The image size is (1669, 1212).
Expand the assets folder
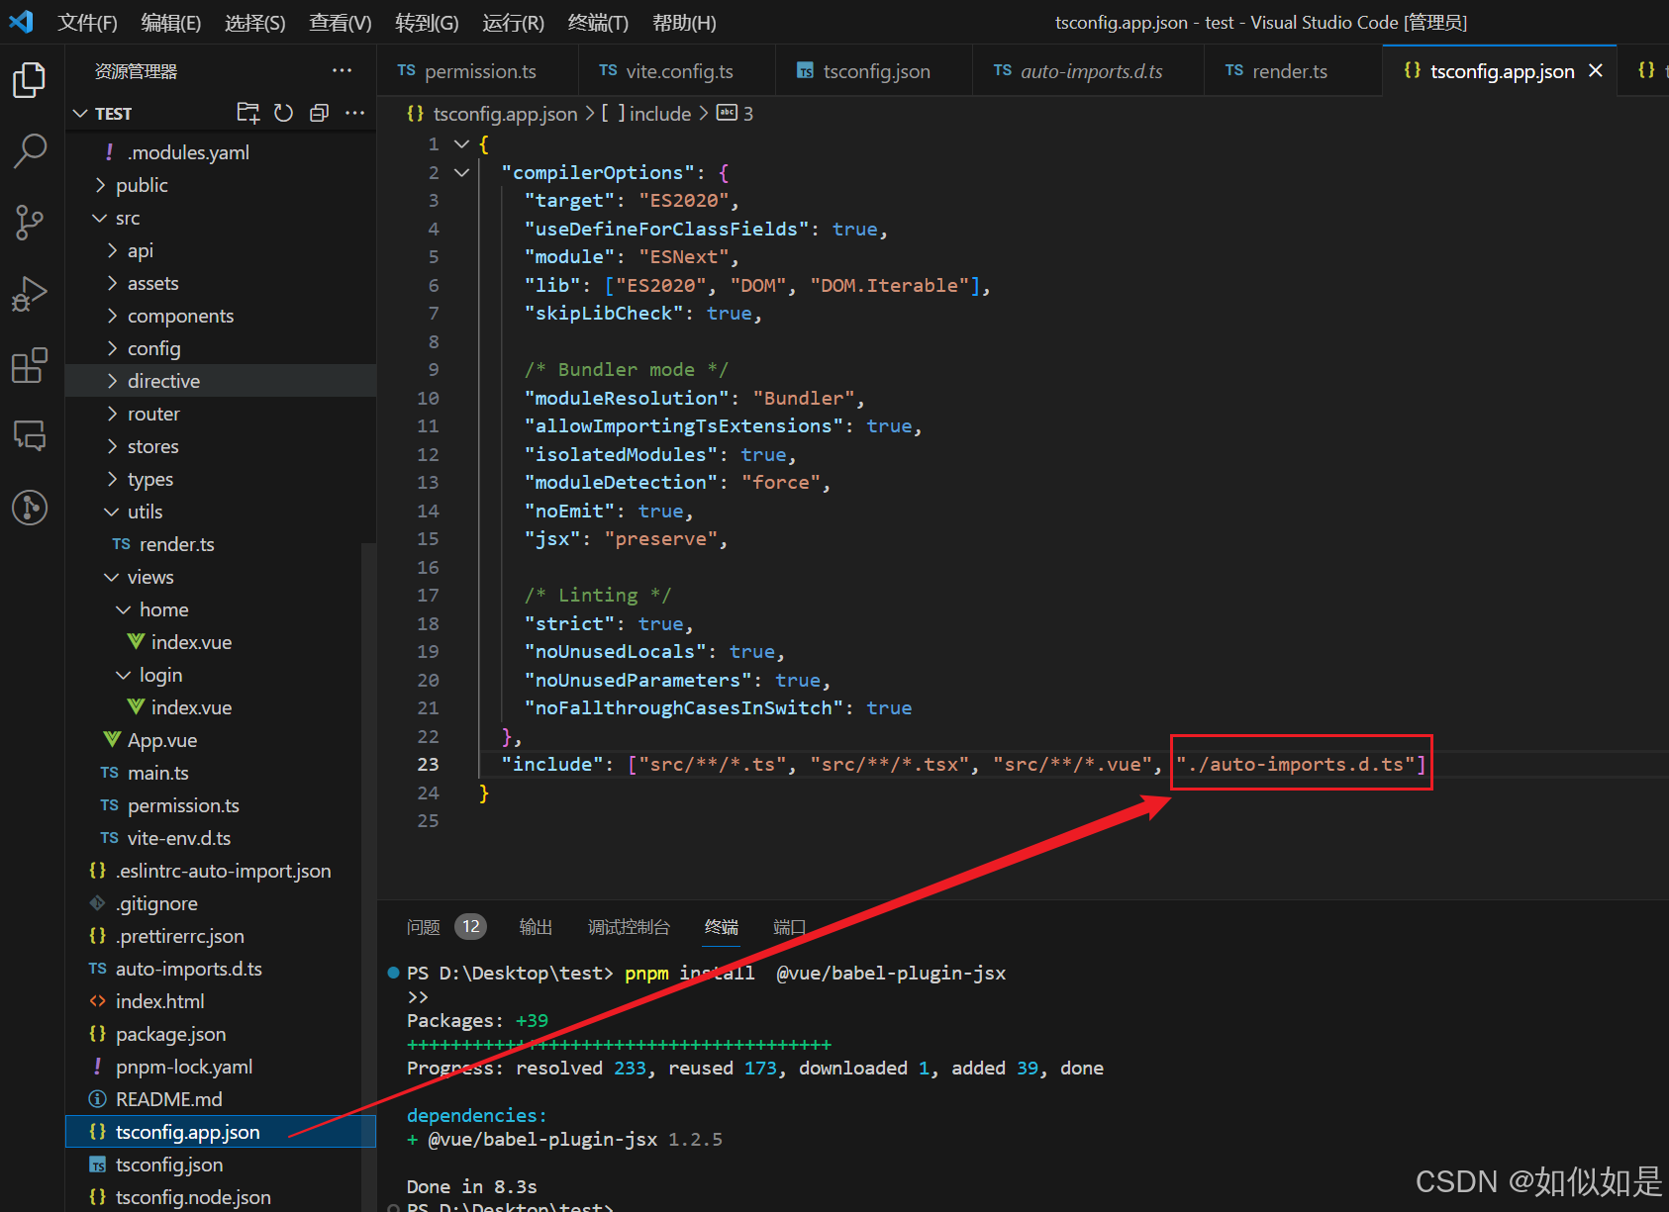(x=113, y=283)
